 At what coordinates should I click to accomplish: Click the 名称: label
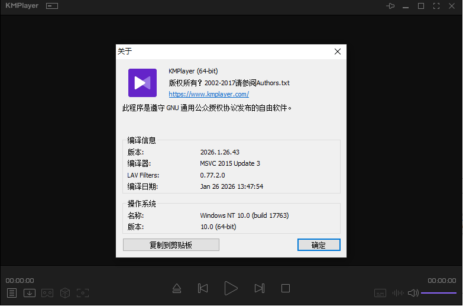tap(135, 215)
